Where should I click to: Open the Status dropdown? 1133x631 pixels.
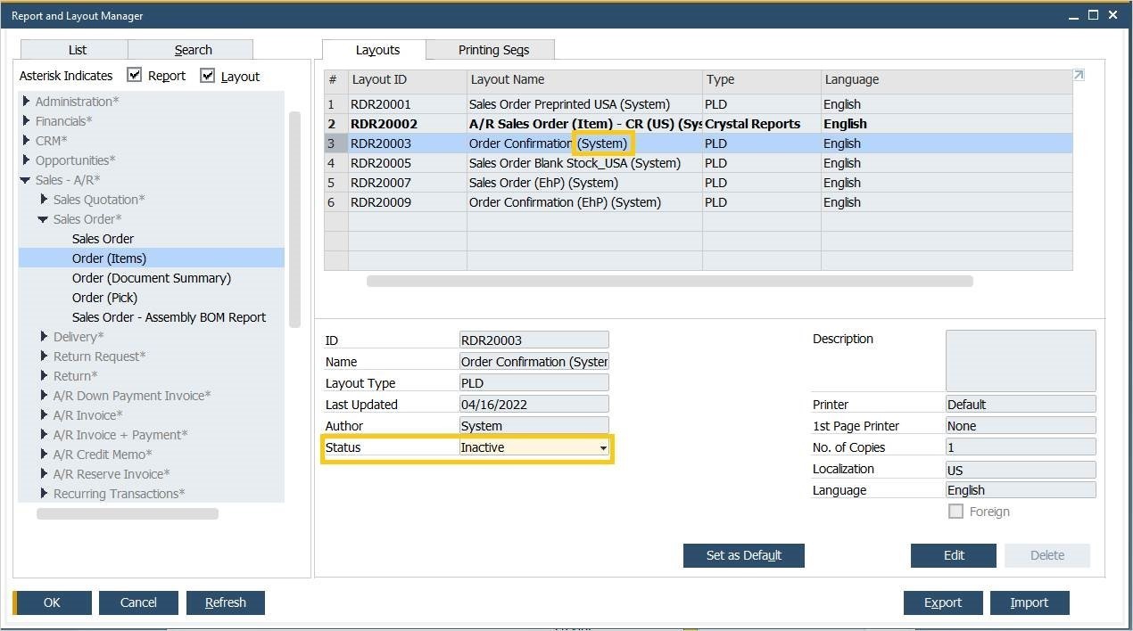(x=603, y=448)
